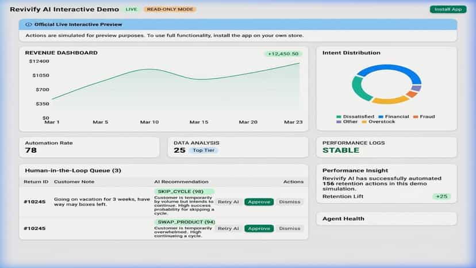Image resolution: width=476 pixels, height=268 pixels.
Task: Click the Mar 15 axis label
Action: pyautogui.click(x=199, y=122)
